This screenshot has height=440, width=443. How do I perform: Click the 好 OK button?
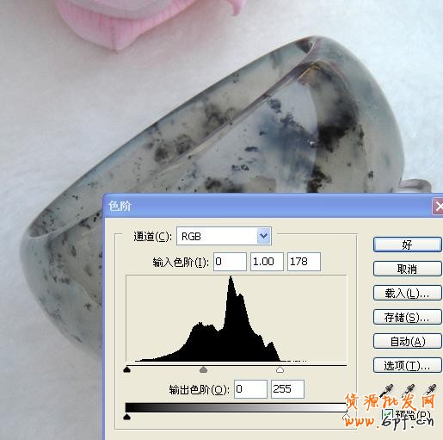(407, 245)
